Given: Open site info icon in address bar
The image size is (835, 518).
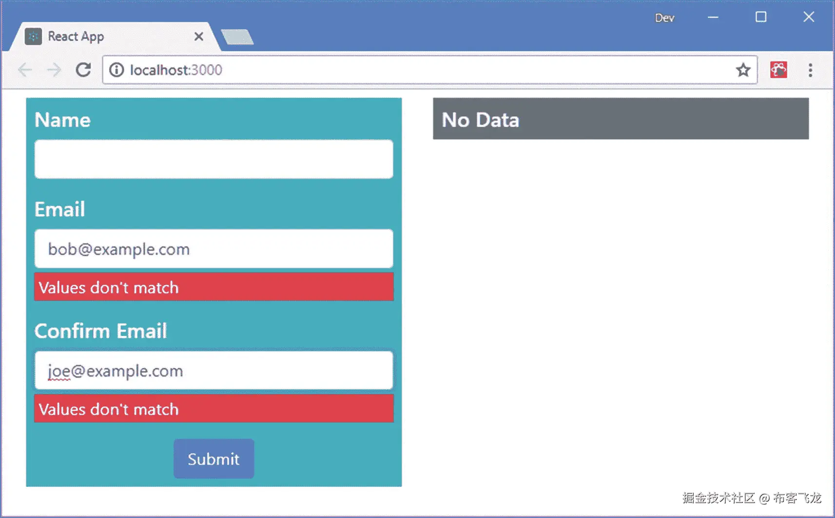Looking at the screenshot, I should (x=117, y=70).
